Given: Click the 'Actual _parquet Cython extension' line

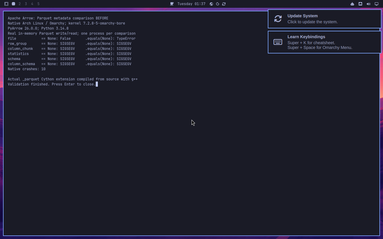Looking at the screenshot, I should coord(73,79).
